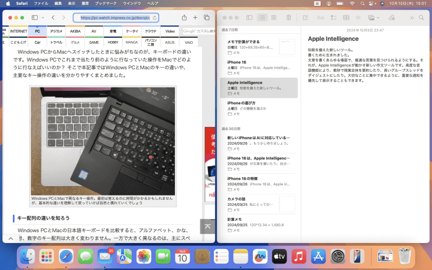This screenshot has height=270, width=432.
Task: Open Finder from the Dock
Action: (28, 257)
